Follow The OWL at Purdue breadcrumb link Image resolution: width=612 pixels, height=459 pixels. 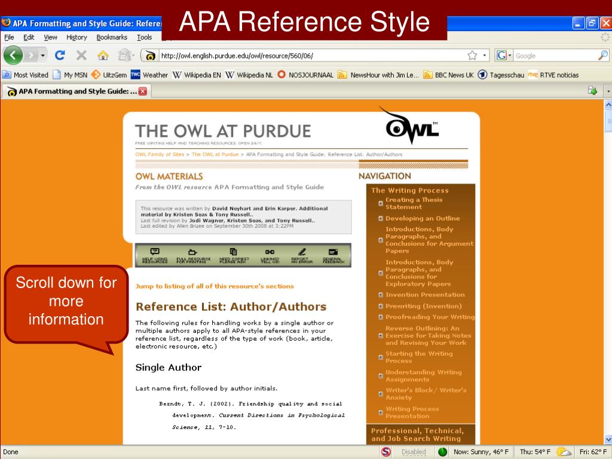[215, 155]
